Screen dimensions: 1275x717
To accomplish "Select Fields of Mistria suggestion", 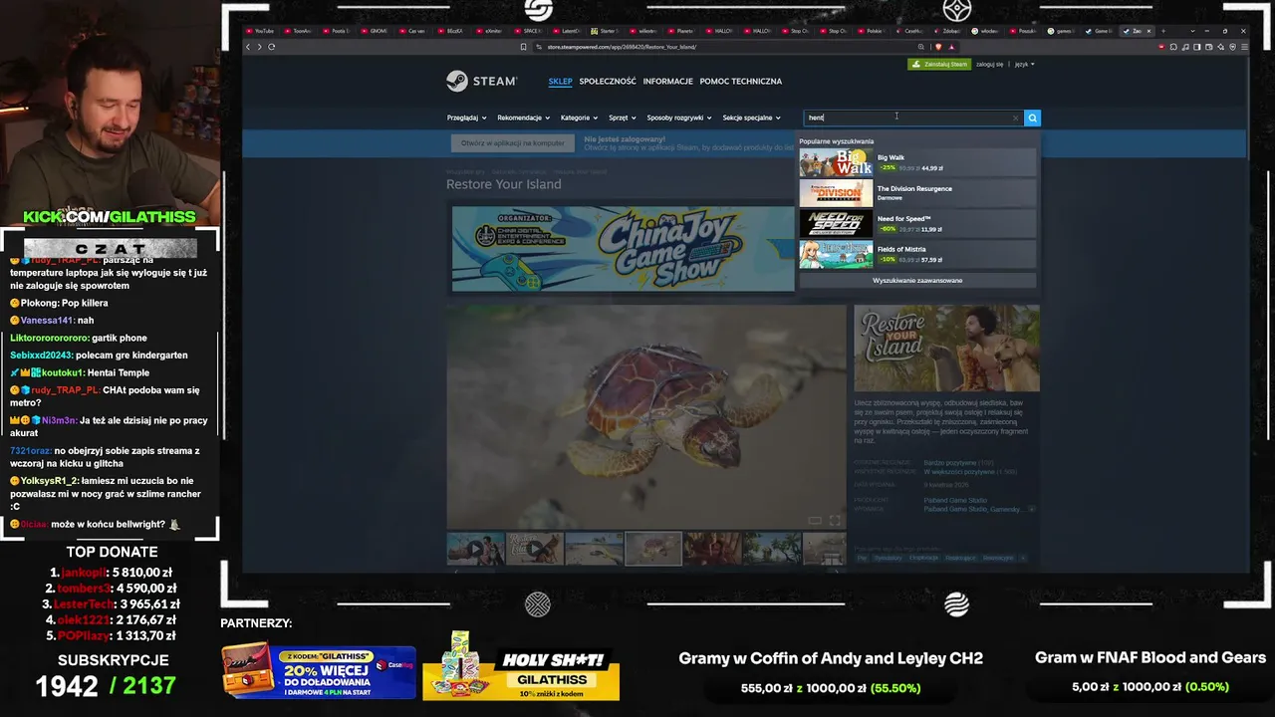I will point(917,255).
